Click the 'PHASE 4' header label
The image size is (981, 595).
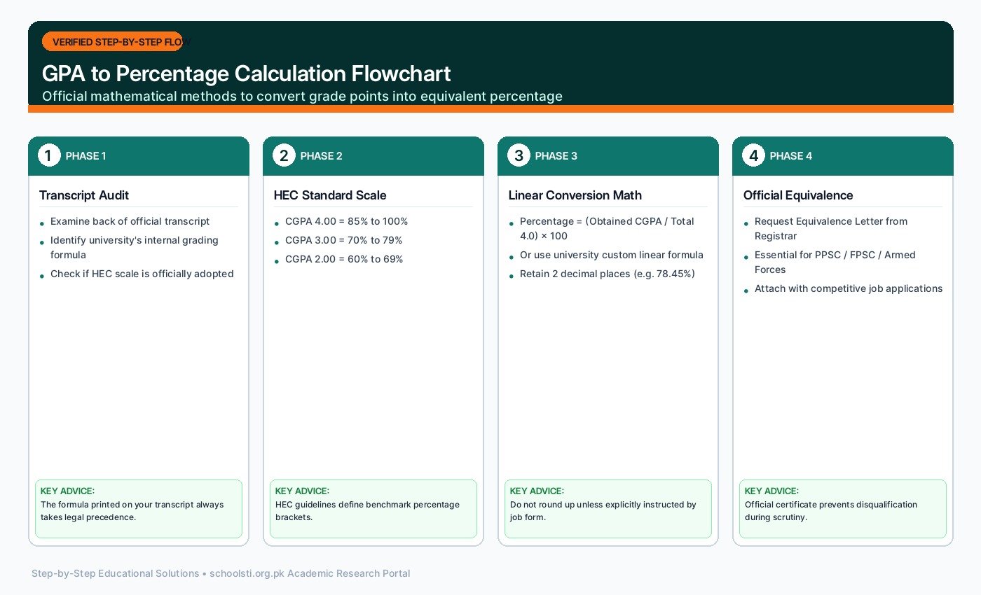pos(790,156)
